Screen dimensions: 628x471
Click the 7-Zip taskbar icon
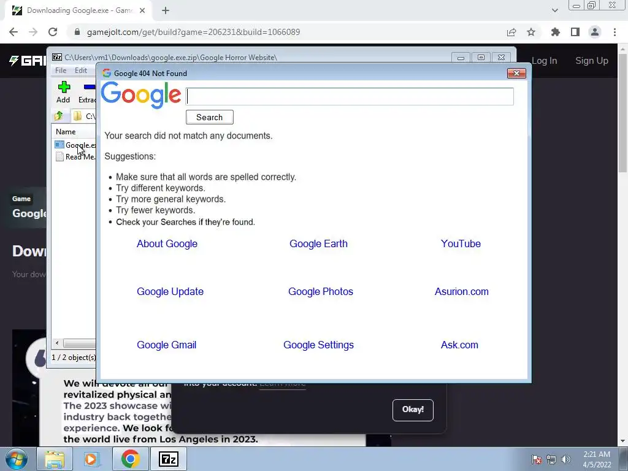(168, 459)
